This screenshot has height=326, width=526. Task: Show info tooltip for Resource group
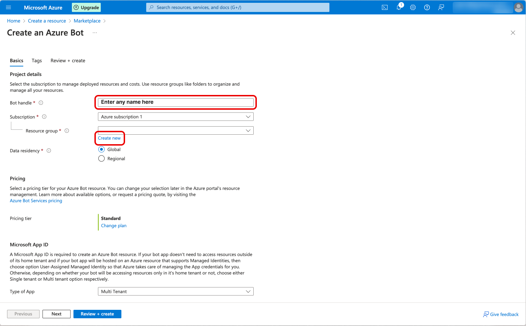coord(67,131)
